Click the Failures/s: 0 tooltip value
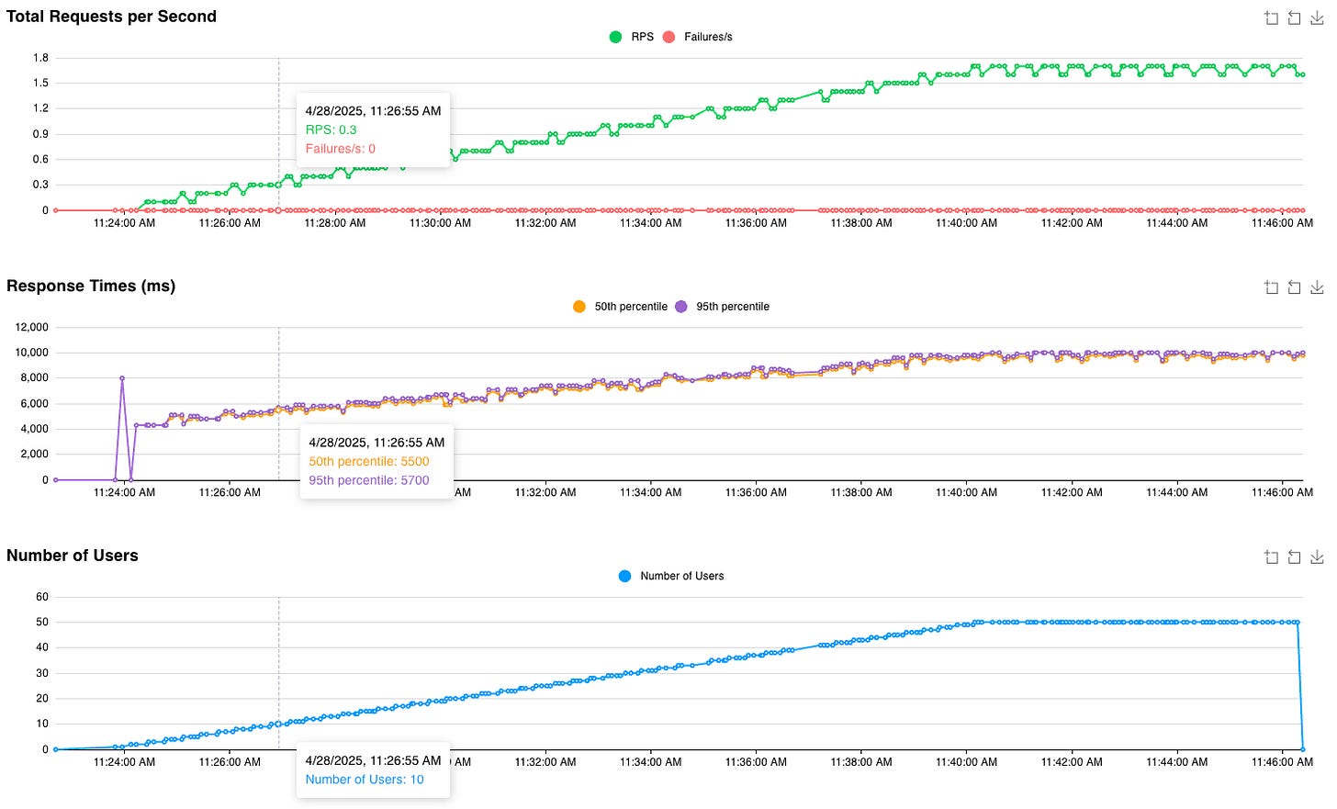The height and width of the screenshot is (809, 1337). coord(340,149)
